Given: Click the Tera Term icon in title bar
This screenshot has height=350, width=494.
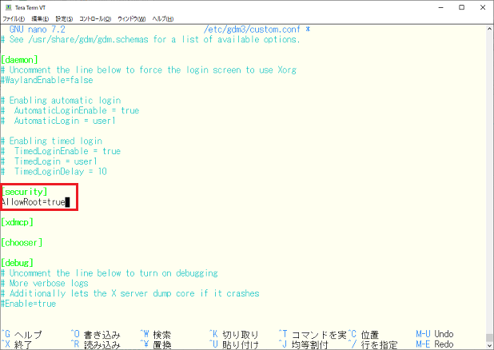Looking at the screenshot, I should click(8, 6).
